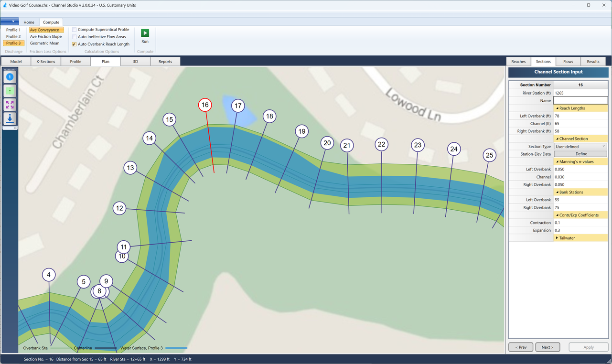Open the Flows panel tab

[568, 61]
